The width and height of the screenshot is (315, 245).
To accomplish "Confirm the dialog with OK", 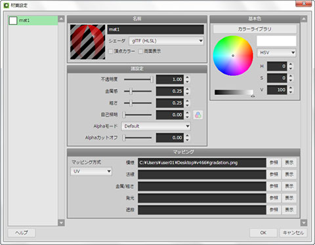I will point(263,233).
